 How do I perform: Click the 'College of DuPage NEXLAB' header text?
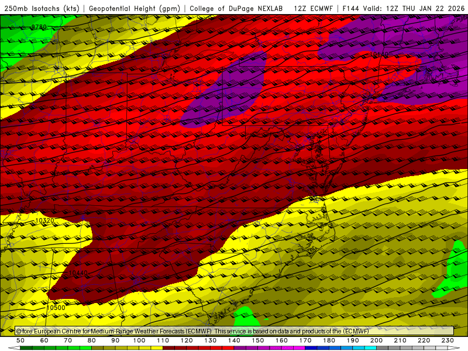tap(236, 9)
